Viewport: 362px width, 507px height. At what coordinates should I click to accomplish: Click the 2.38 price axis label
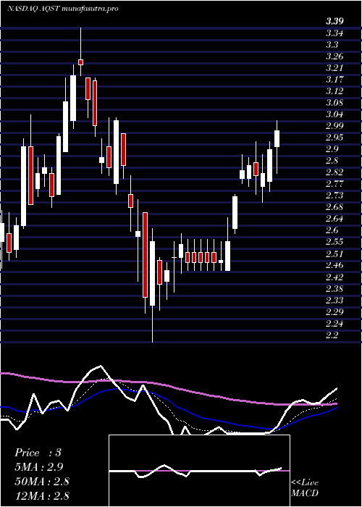point(334,289)
